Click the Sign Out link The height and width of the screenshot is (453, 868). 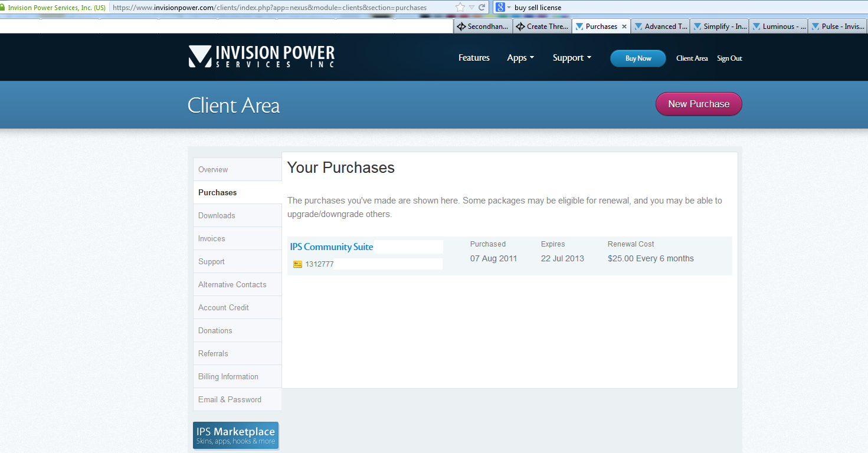tap(729, 58)
